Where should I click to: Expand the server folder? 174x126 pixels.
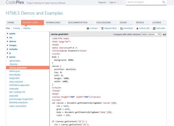[x=7, y=57]
